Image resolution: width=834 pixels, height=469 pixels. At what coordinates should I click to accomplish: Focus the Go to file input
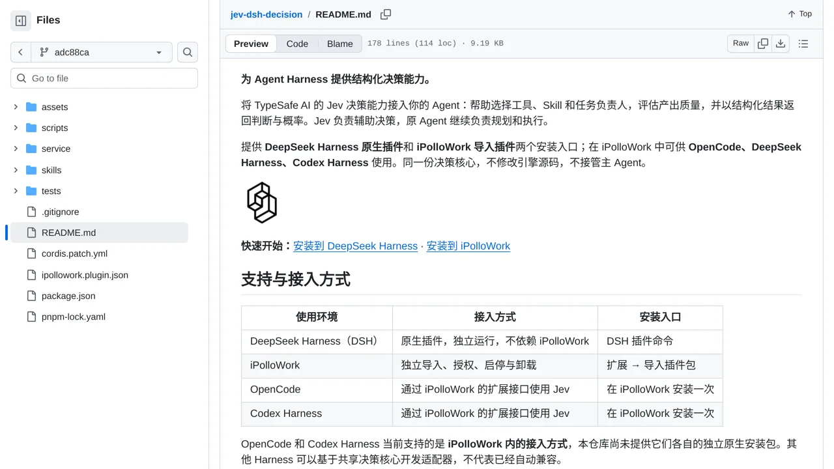pyautogui.click(x=104, y=78)
